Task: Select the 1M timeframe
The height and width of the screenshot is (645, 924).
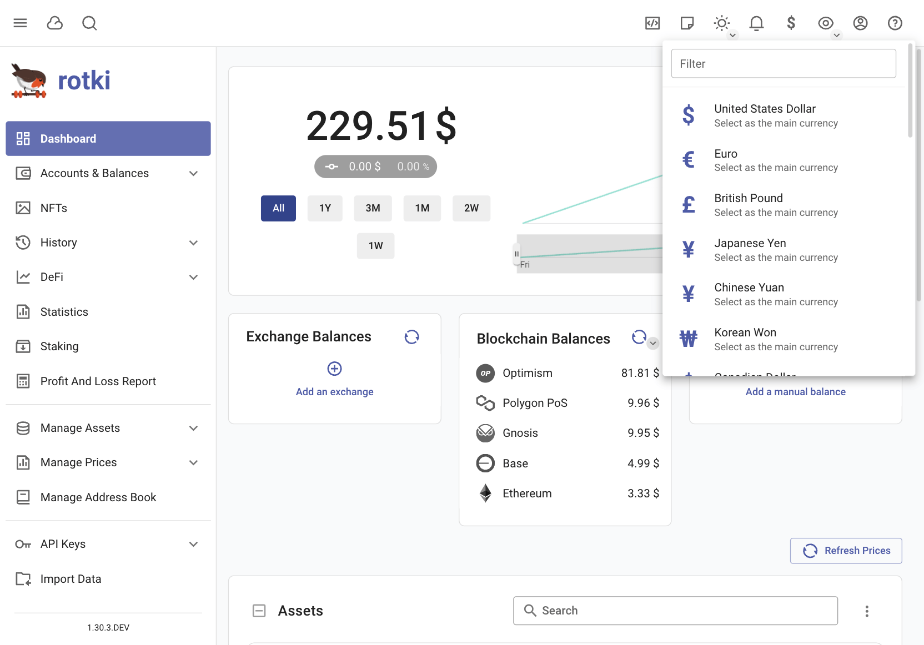Action: click(422, 208)
